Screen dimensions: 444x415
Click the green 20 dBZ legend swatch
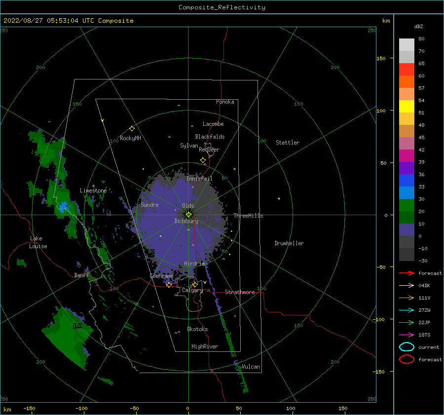[407, 205]
